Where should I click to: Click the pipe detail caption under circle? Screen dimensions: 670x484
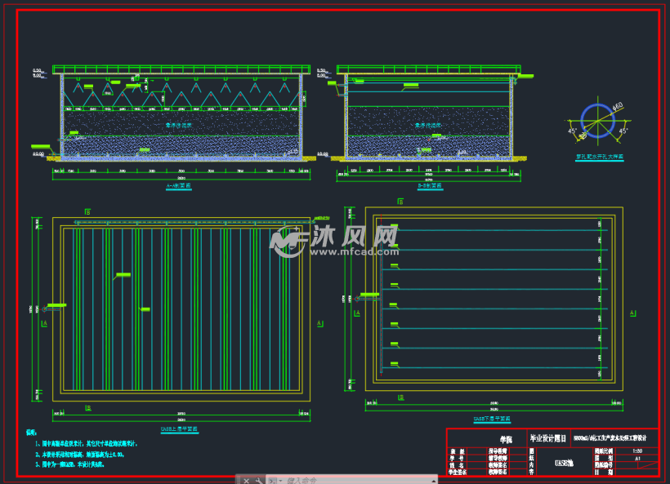click(599, 156)
